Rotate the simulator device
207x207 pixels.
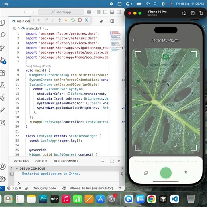(201, 13)
